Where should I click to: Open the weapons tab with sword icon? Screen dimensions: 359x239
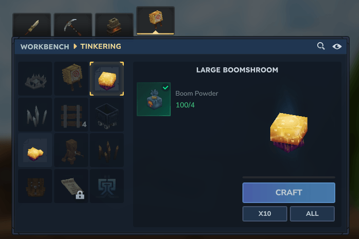pyautogui.click(x=32, y=25)
